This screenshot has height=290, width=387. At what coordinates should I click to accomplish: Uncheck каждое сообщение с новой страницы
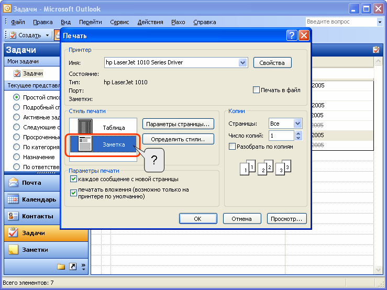click(73, 179)
